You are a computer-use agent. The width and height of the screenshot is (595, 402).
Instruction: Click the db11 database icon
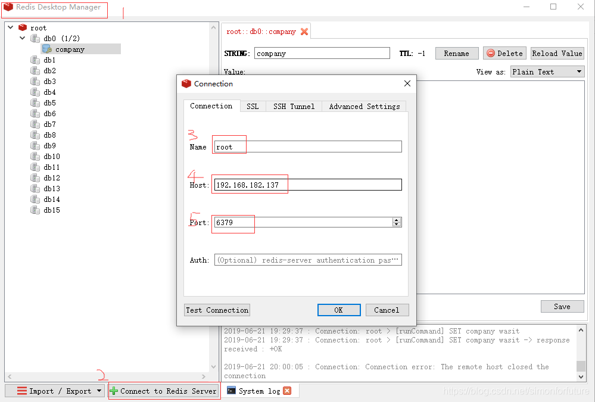click(35, 167)
